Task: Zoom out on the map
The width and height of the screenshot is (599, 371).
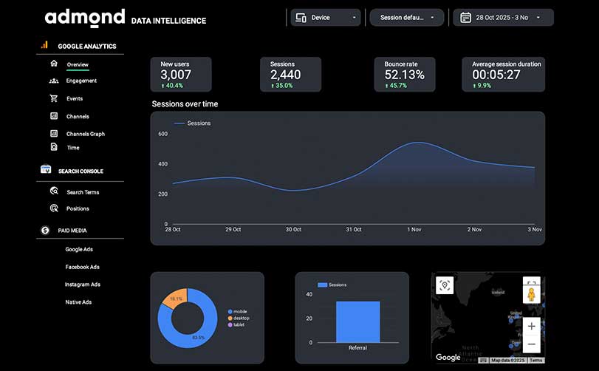Action: coord(531,344)
